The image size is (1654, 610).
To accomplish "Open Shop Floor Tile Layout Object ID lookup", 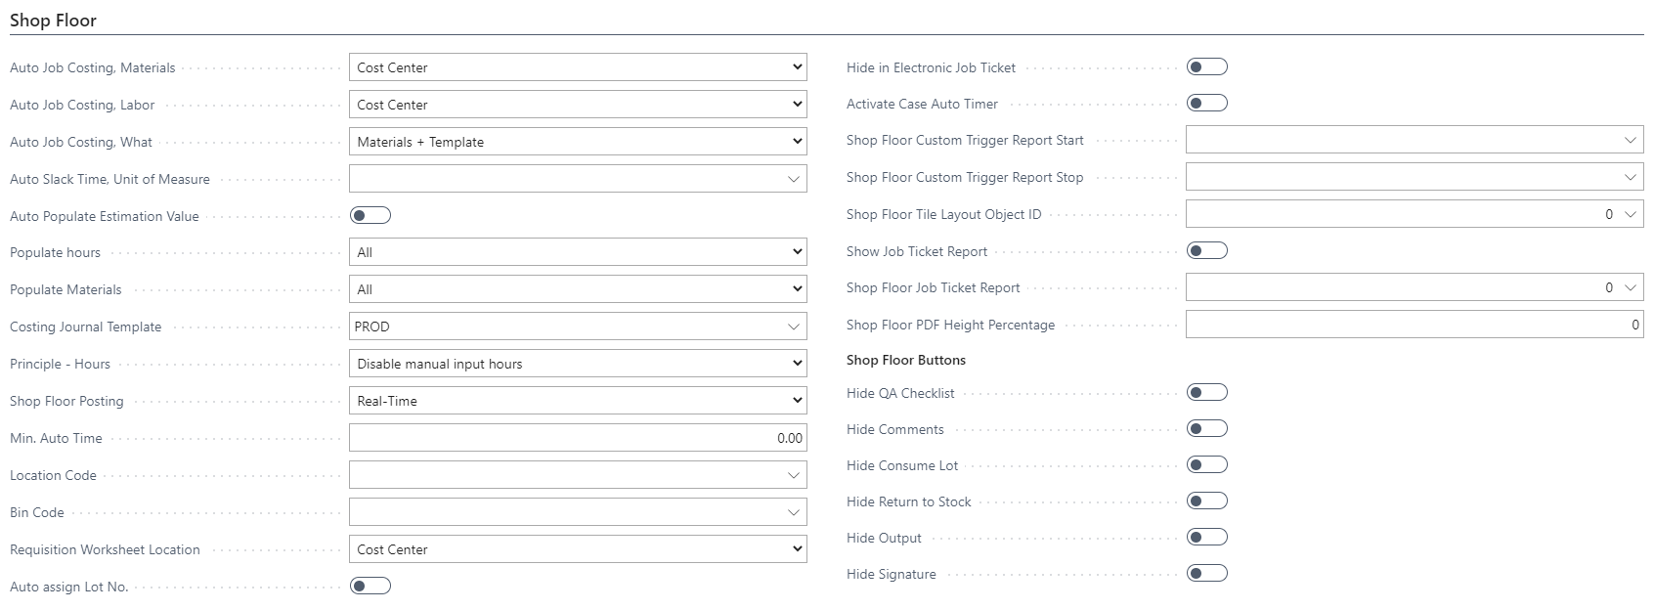I will [x=1630, y=214].
